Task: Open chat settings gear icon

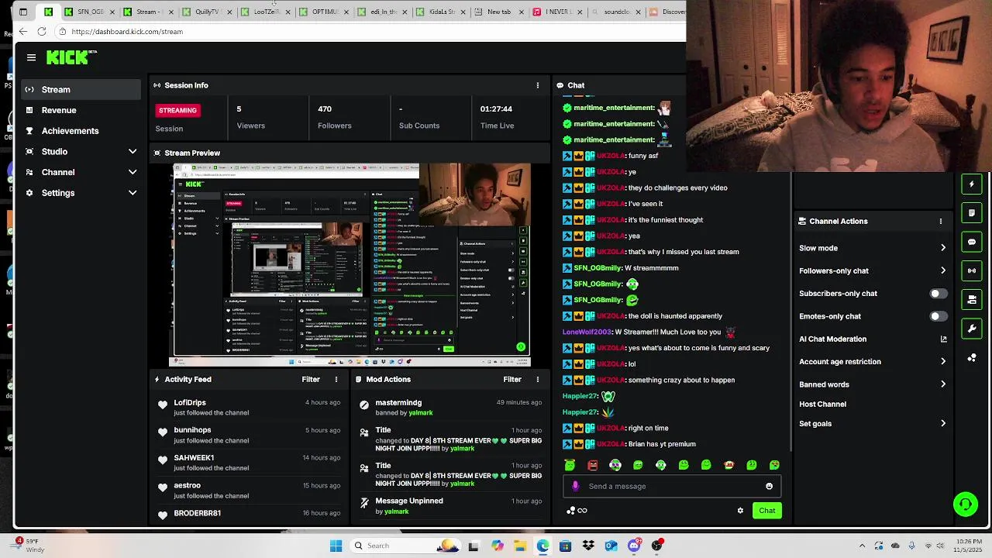Action: [740, 511]
